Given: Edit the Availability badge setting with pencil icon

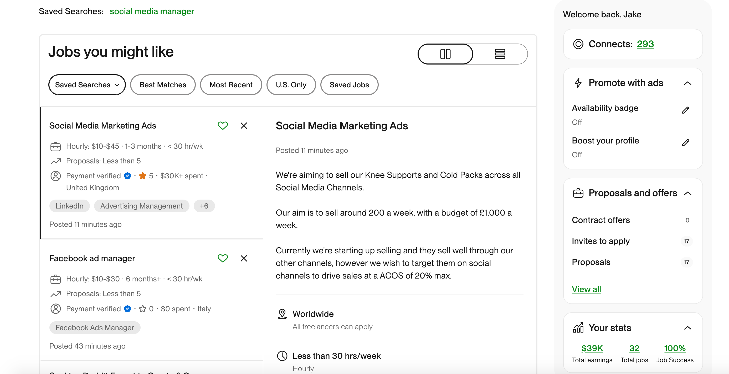Looking at the screenshot, I should pos(686,110).
